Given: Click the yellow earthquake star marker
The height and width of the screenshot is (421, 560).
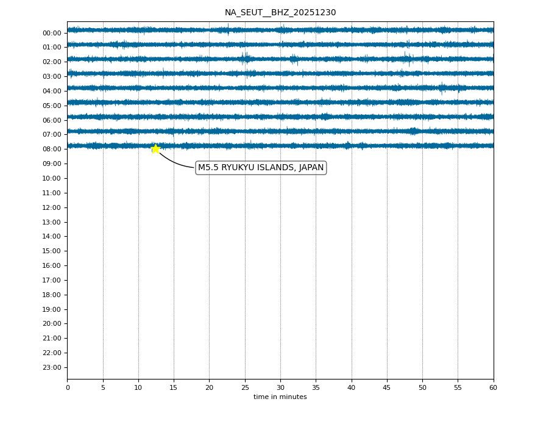Looking at the screenshot, I should (155, 149).
